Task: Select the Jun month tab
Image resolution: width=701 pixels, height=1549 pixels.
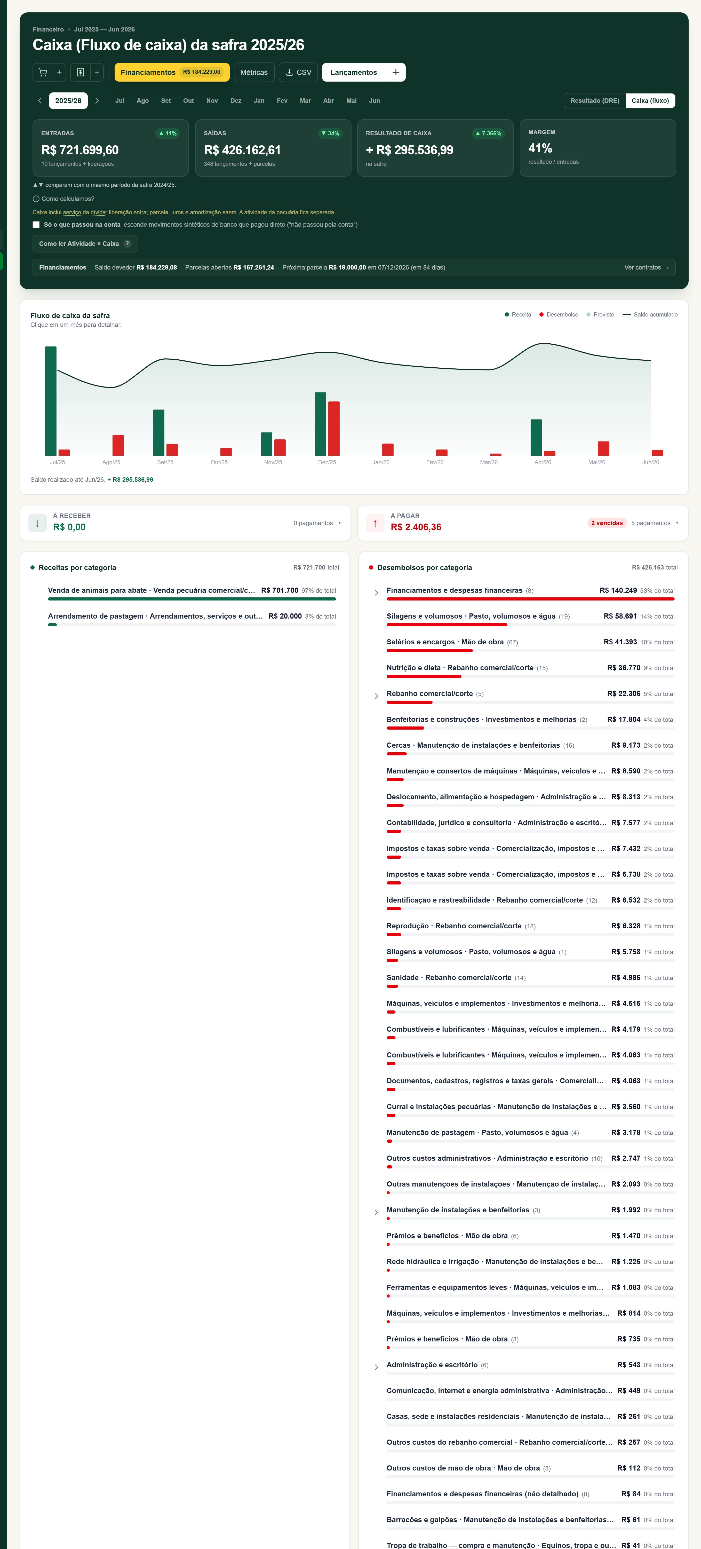Action: click(x=375, y=100)
